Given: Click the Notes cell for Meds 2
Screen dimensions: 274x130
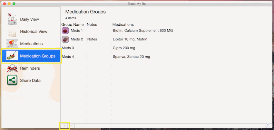Looking at the screenshot, I should 92,39.
